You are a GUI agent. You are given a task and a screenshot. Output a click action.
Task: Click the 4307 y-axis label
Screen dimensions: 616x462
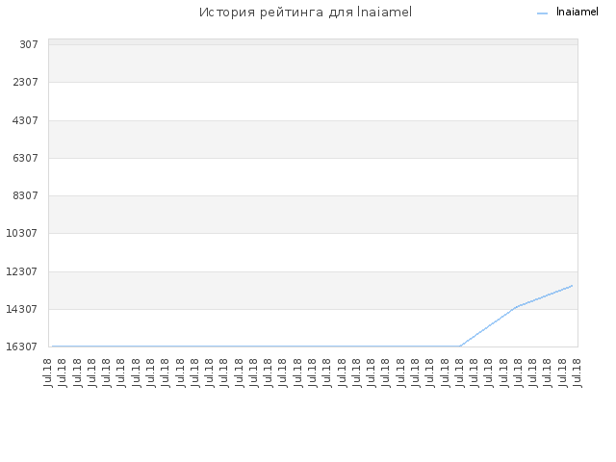coord(25,120)
